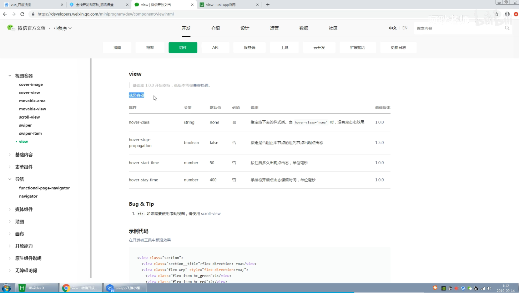This screenshot has height=293, width=519.
Task: Reload the page with the refresh icon
Action: [x=22, y=14]
